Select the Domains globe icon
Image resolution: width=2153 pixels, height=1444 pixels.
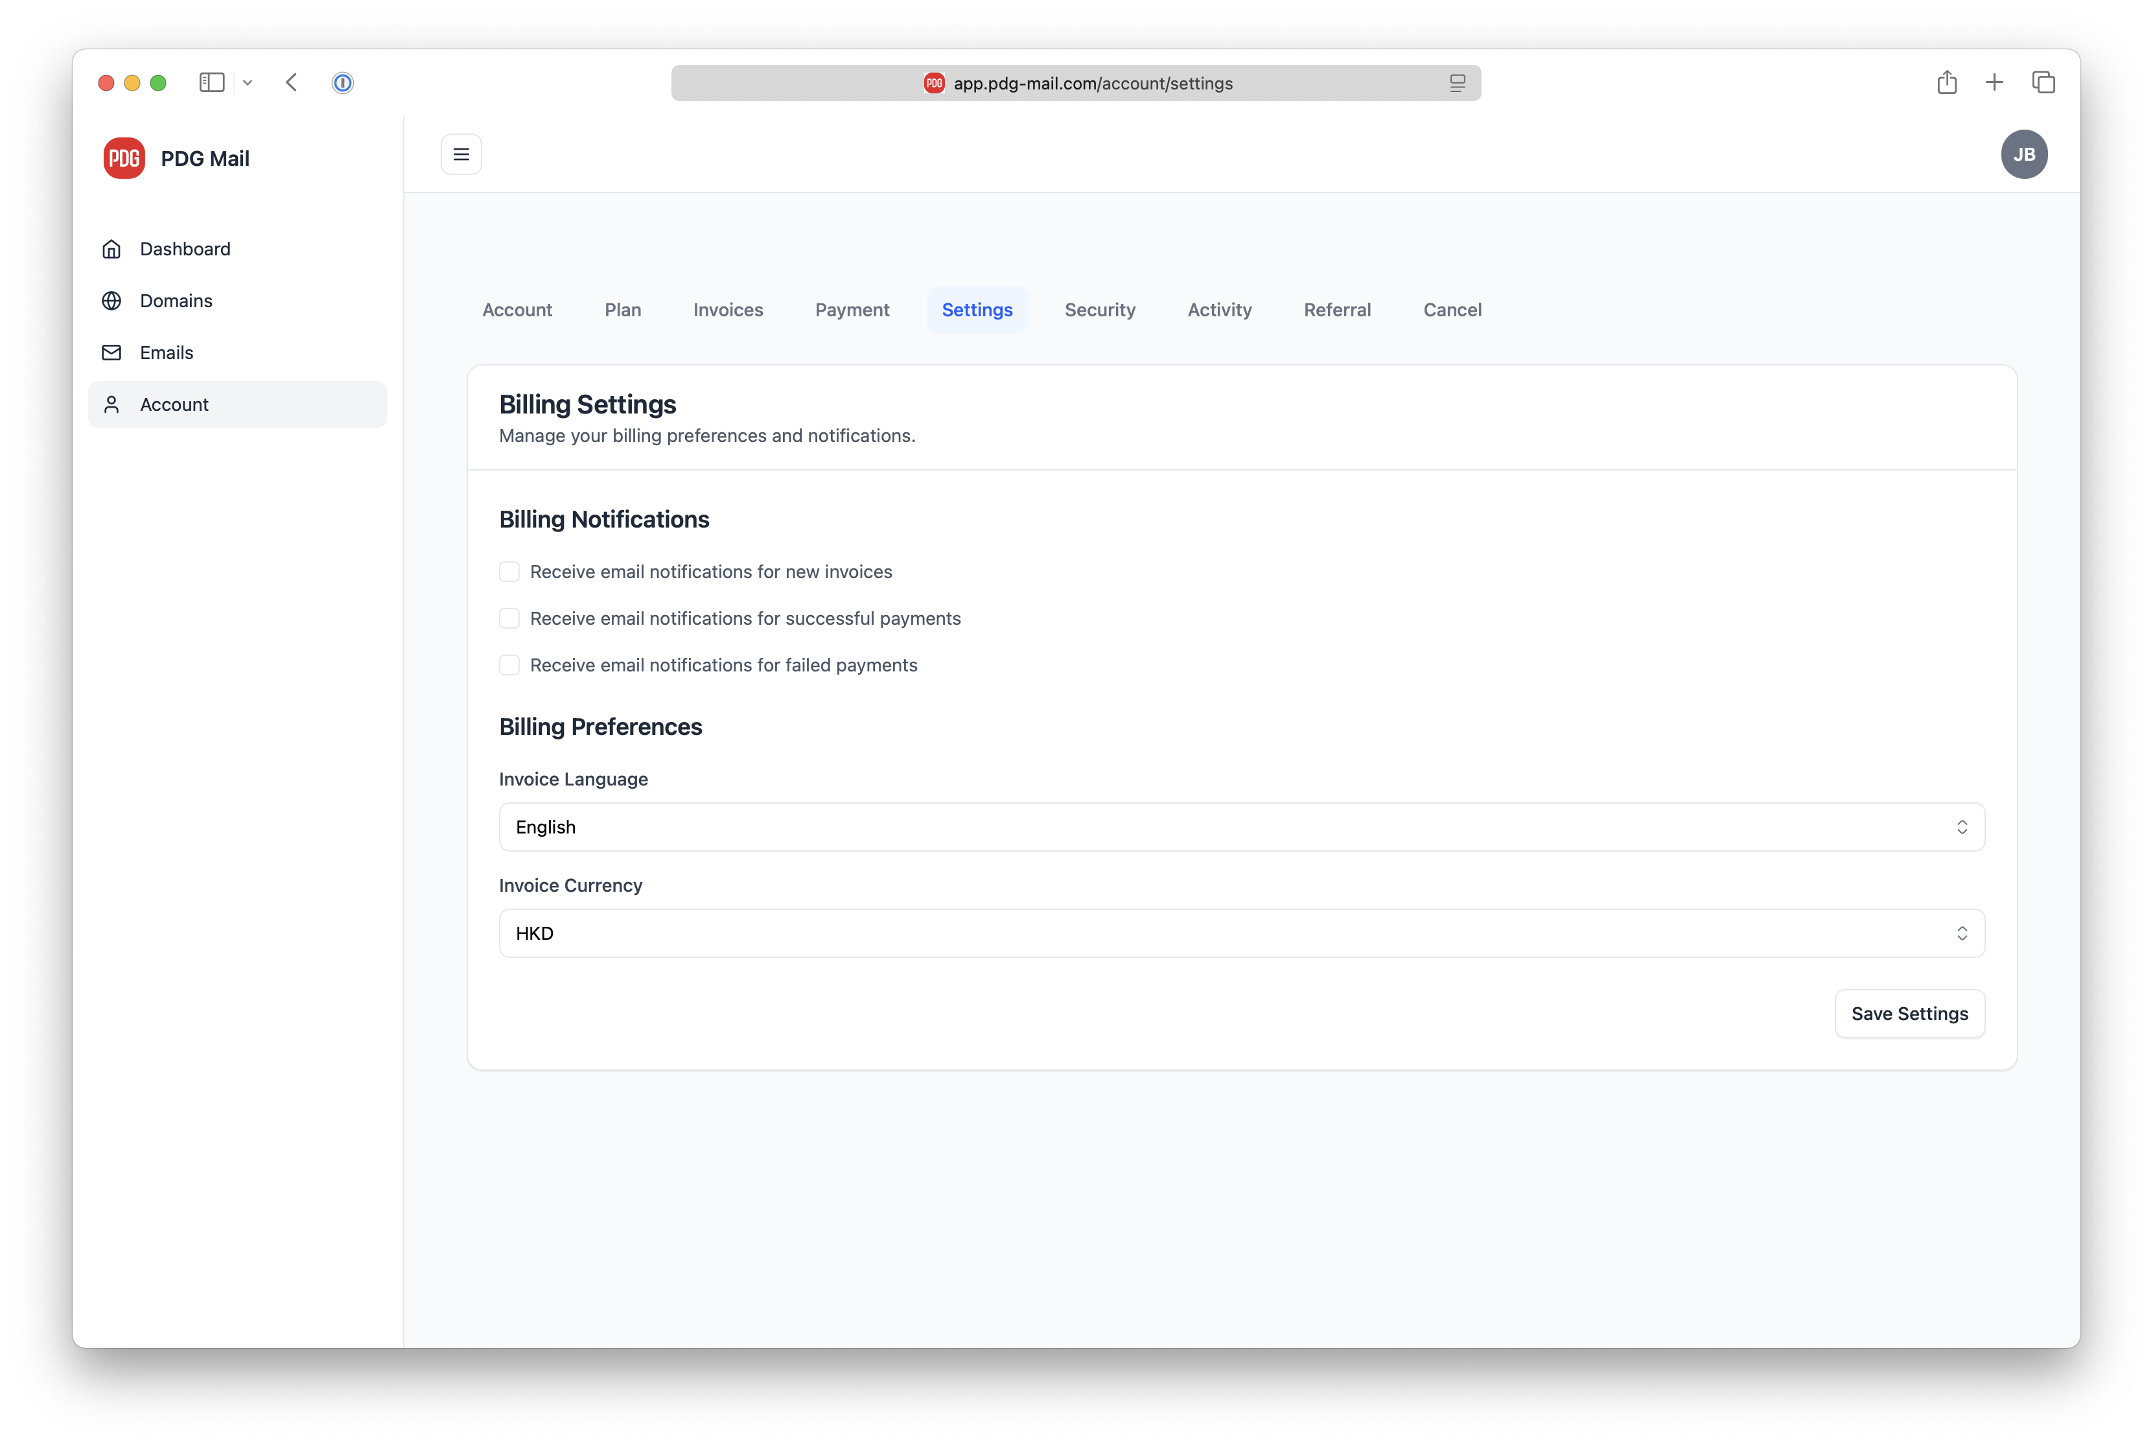(x=111, y=300)
